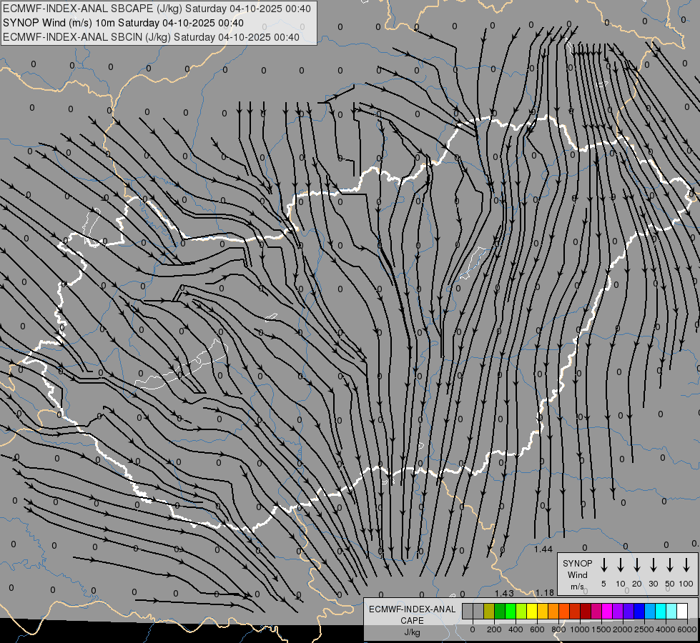Pick the yellow-green CAPE swatch right of 400

[x=521, y=611]
